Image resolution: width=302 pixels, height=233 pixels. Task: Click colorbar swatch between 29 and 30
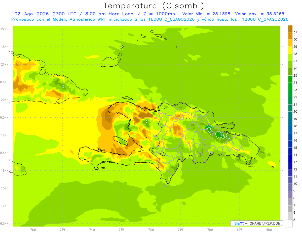[290, 43]
